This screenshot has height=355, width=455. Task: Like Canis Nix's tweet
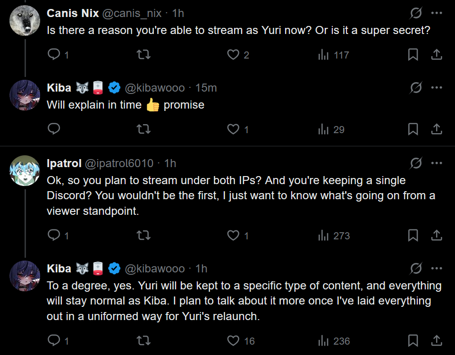coord(233,55)
